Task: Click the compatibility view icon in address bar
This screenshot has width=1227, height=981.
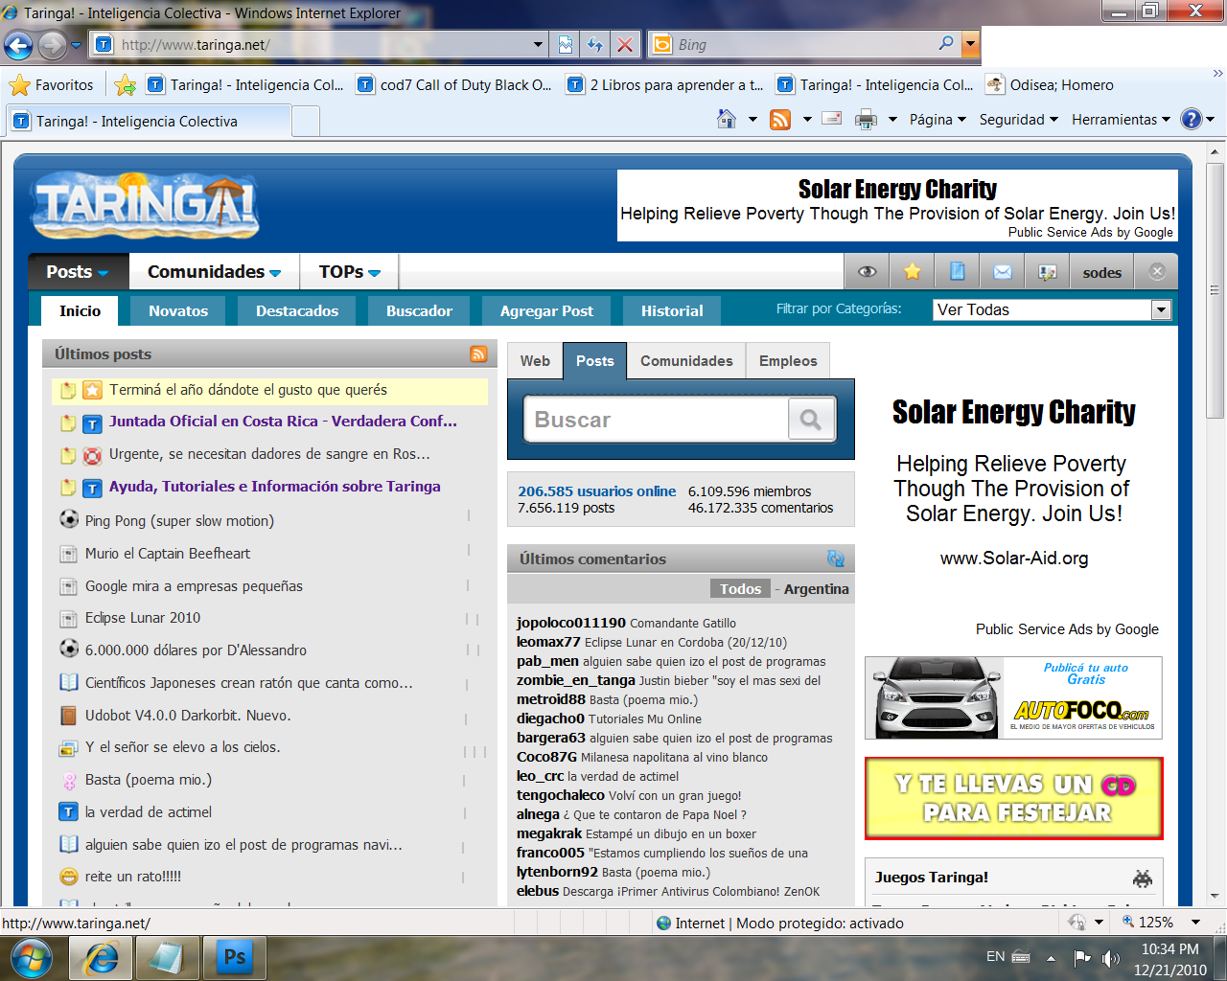Action: pos(566,44)
